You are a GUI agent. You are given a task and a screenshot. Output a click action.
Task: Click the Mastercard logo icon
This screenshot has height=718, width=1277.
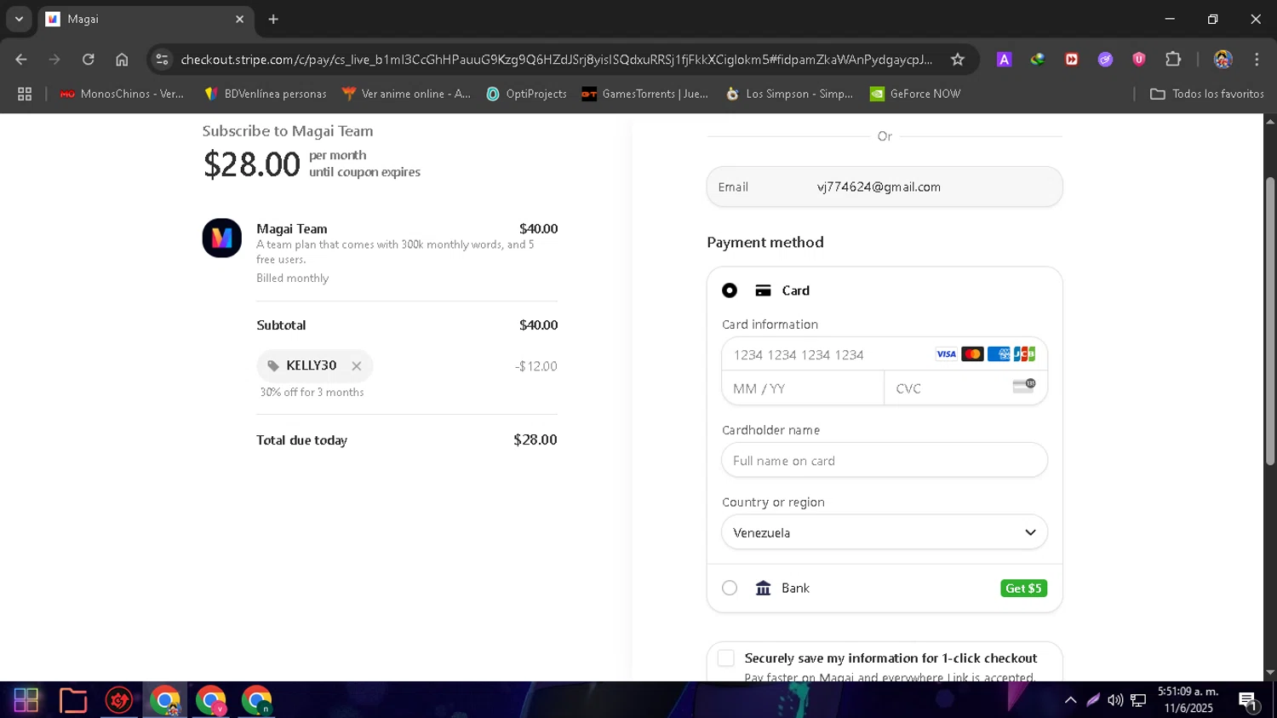972,354
